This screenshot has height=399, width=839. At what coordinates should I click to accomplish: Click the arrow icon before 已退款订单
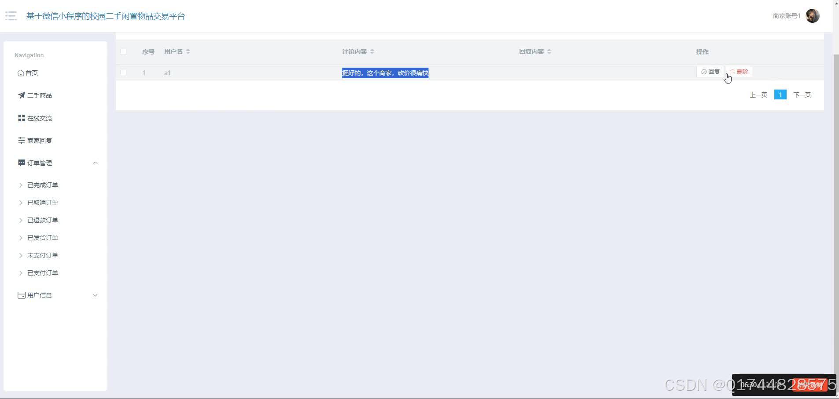coord(21,220)
